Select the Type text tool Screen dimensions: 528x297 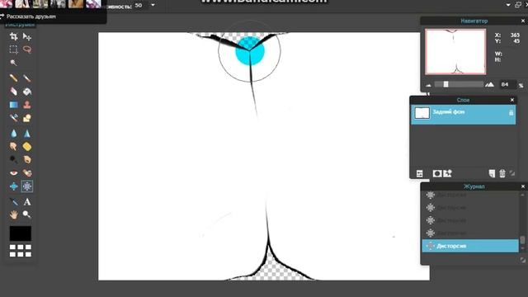coord(27,201)
